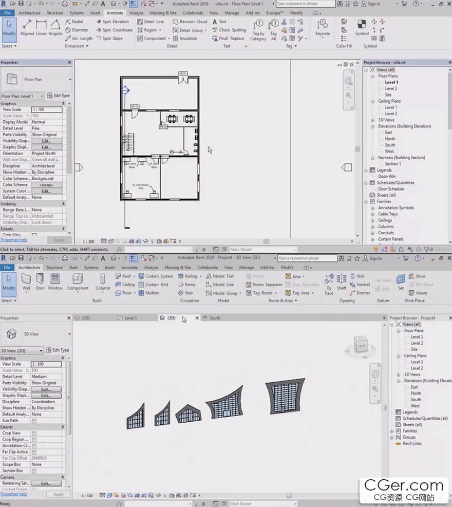Click the Door tool in lower window
This screenshot has height=507, width=452.
click(x=40, y=281)
